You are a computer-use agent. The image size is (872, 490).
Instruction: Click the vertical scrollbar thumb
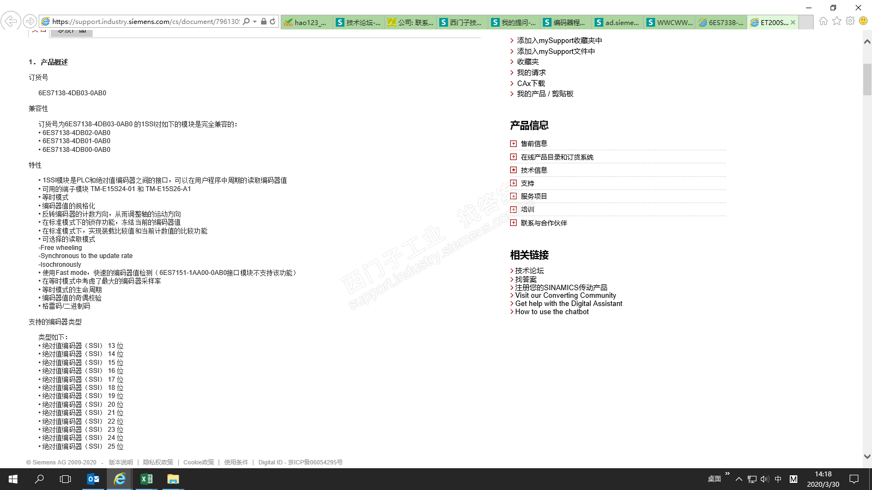pyautogui.click(x=867, y=79)
